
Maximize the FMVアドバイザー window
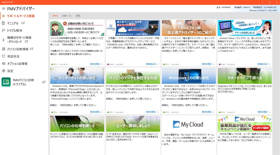point(270,2)
